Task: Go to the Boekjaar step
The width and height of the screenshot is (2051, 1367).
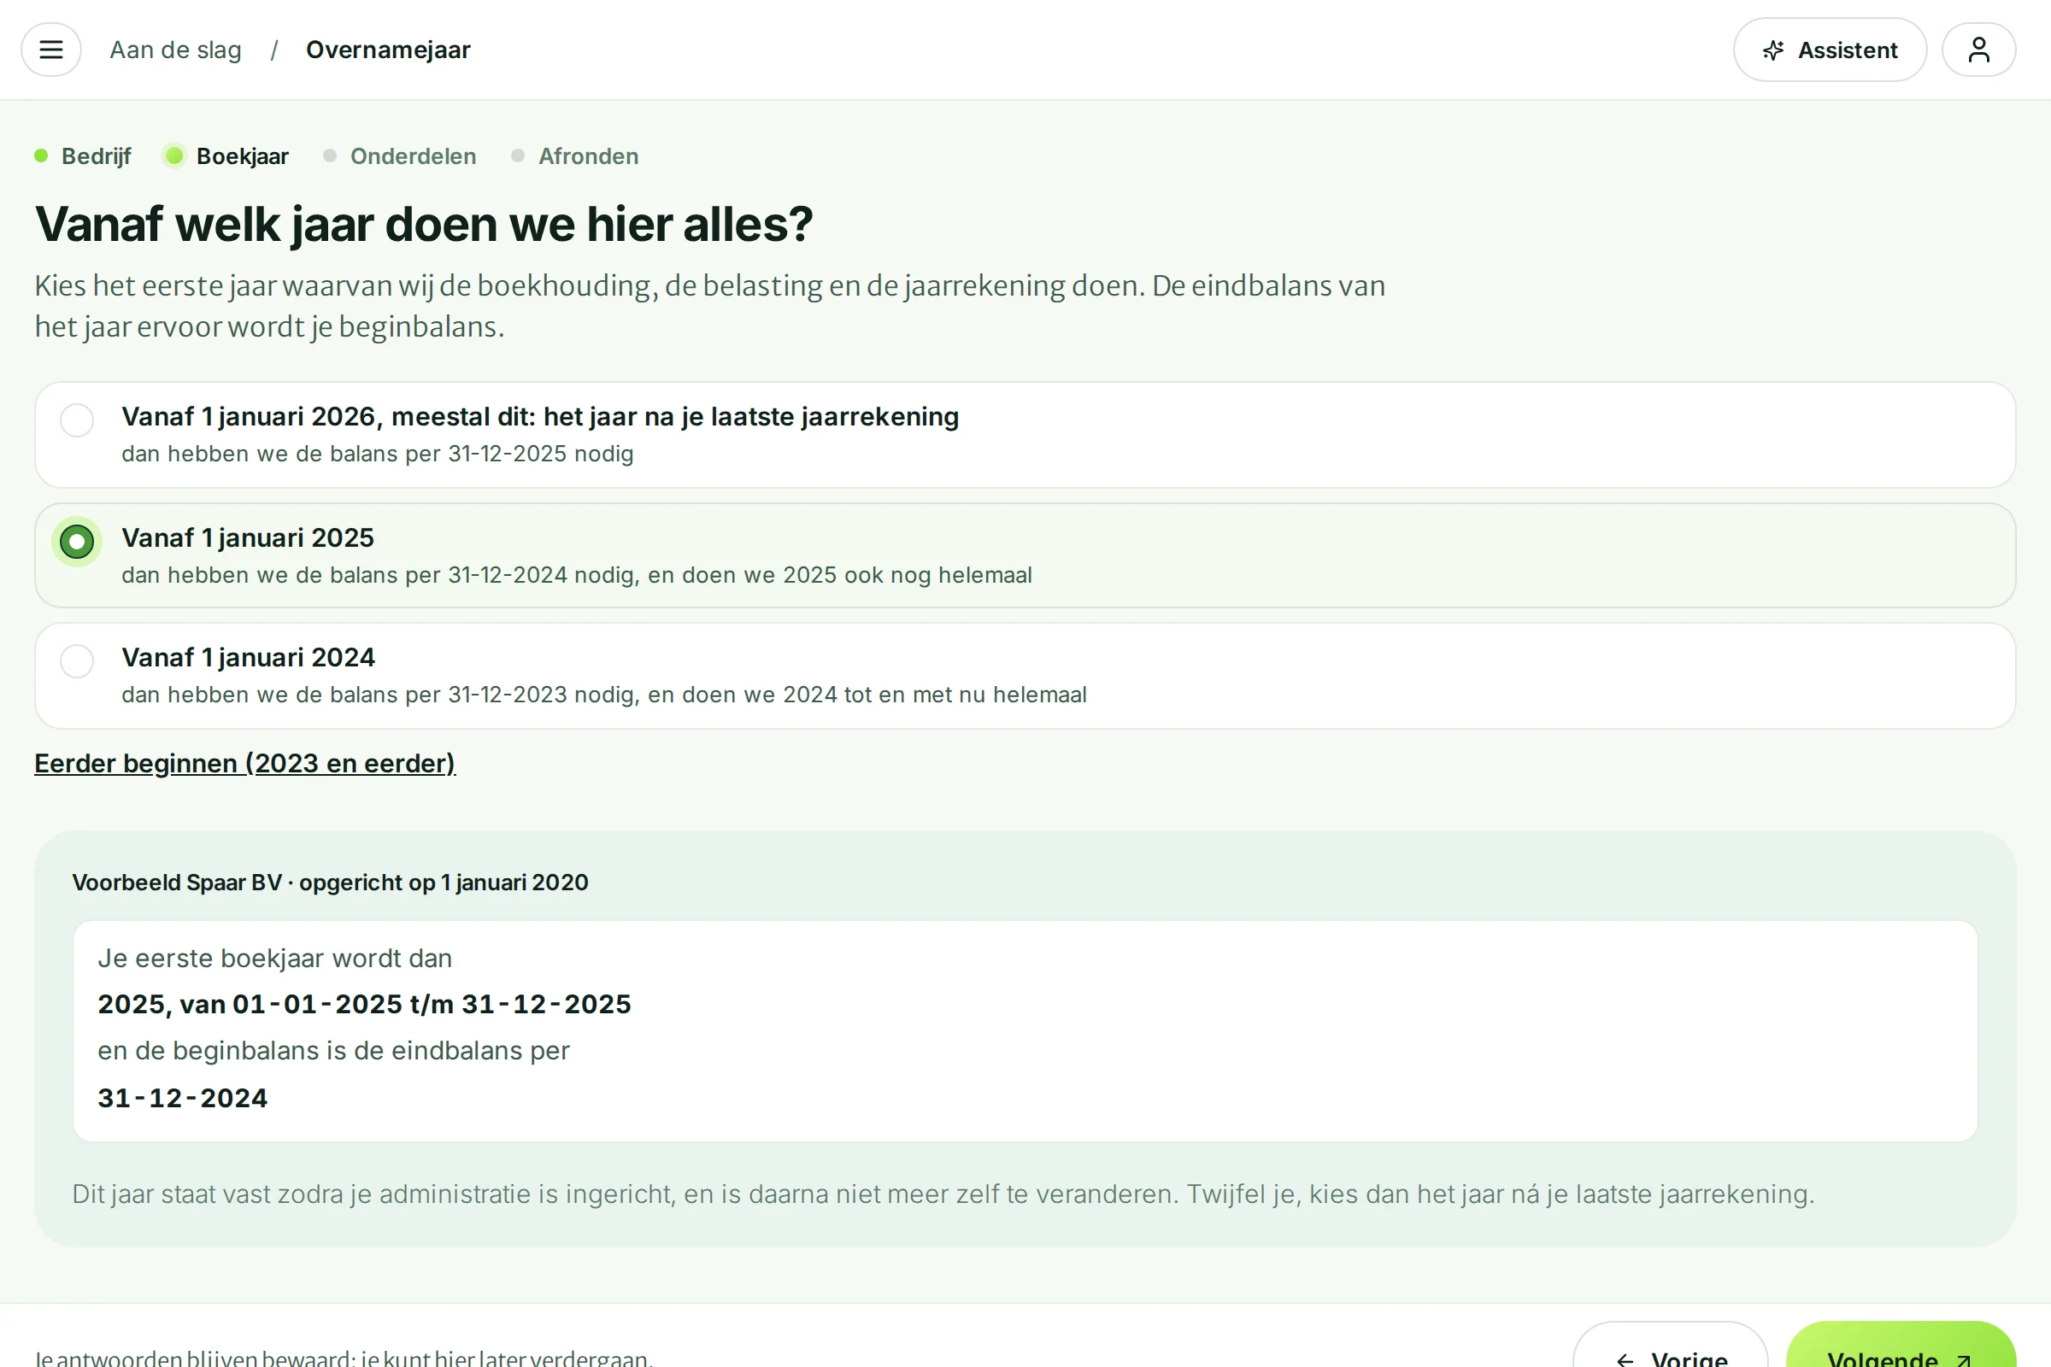Action: tap(226, 156)
